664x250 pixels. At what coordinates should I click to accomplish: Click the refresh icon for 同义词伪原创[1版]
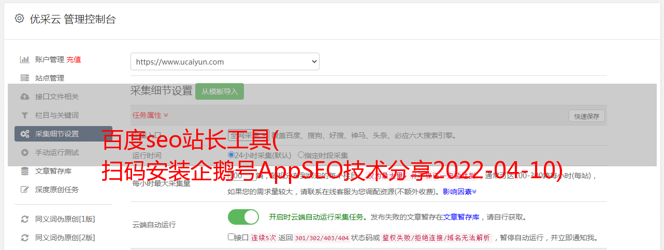point(24,219)
